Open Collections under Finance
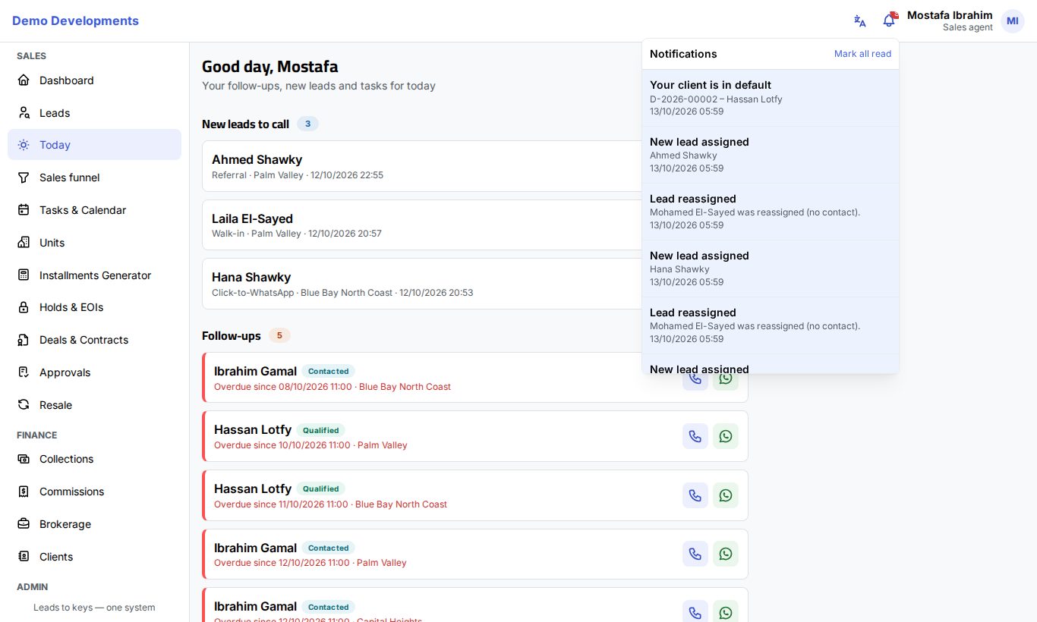Screen dimensions: 1037x622 [94, 459]
